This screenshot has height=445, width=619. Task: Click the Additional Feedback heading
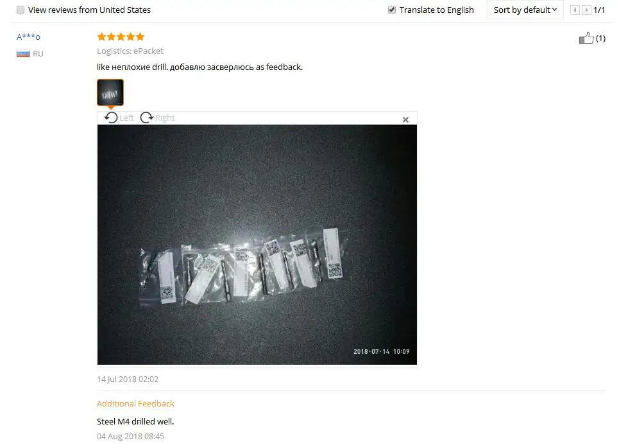(x=135, y=403)
